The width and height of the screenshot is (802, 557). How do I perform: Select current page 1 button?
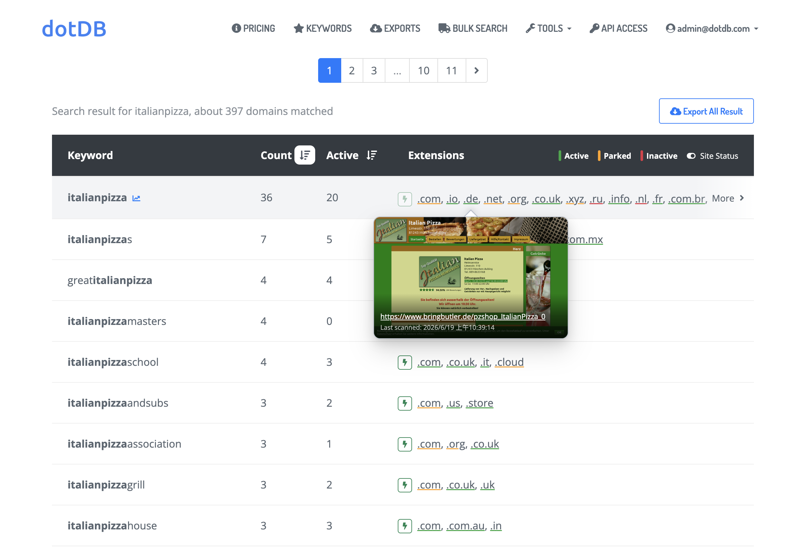[x=330, y=70]
